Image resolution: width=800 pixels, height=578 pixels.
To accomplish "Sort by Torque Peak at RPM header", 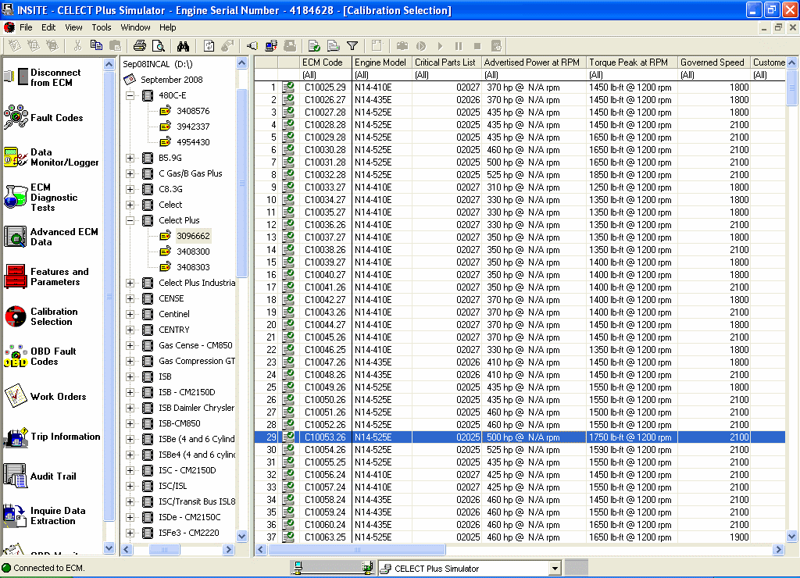I will point(631,62).
